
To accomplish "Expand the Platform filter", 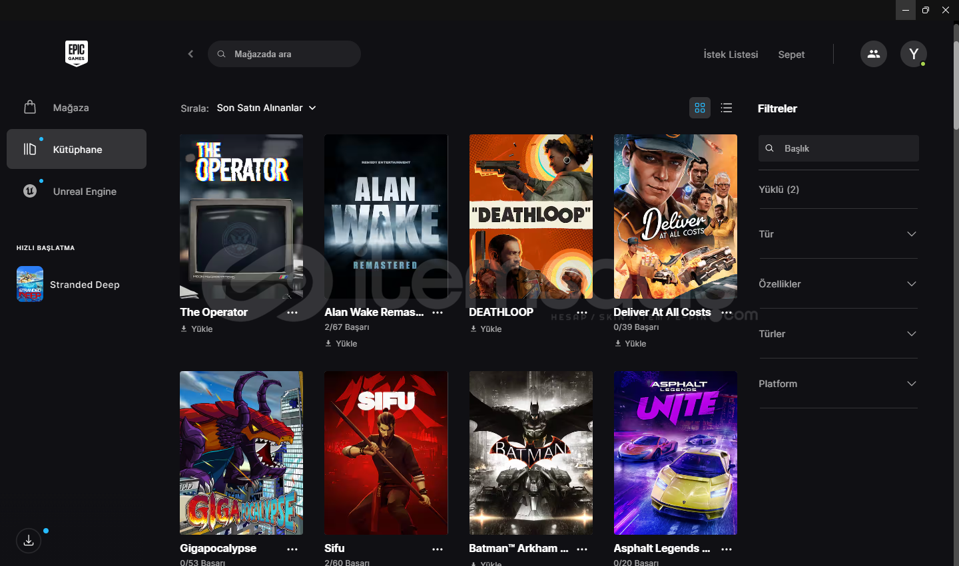I will pos(838,383).
